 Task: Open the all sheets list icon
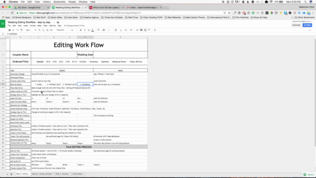(11, 174)
